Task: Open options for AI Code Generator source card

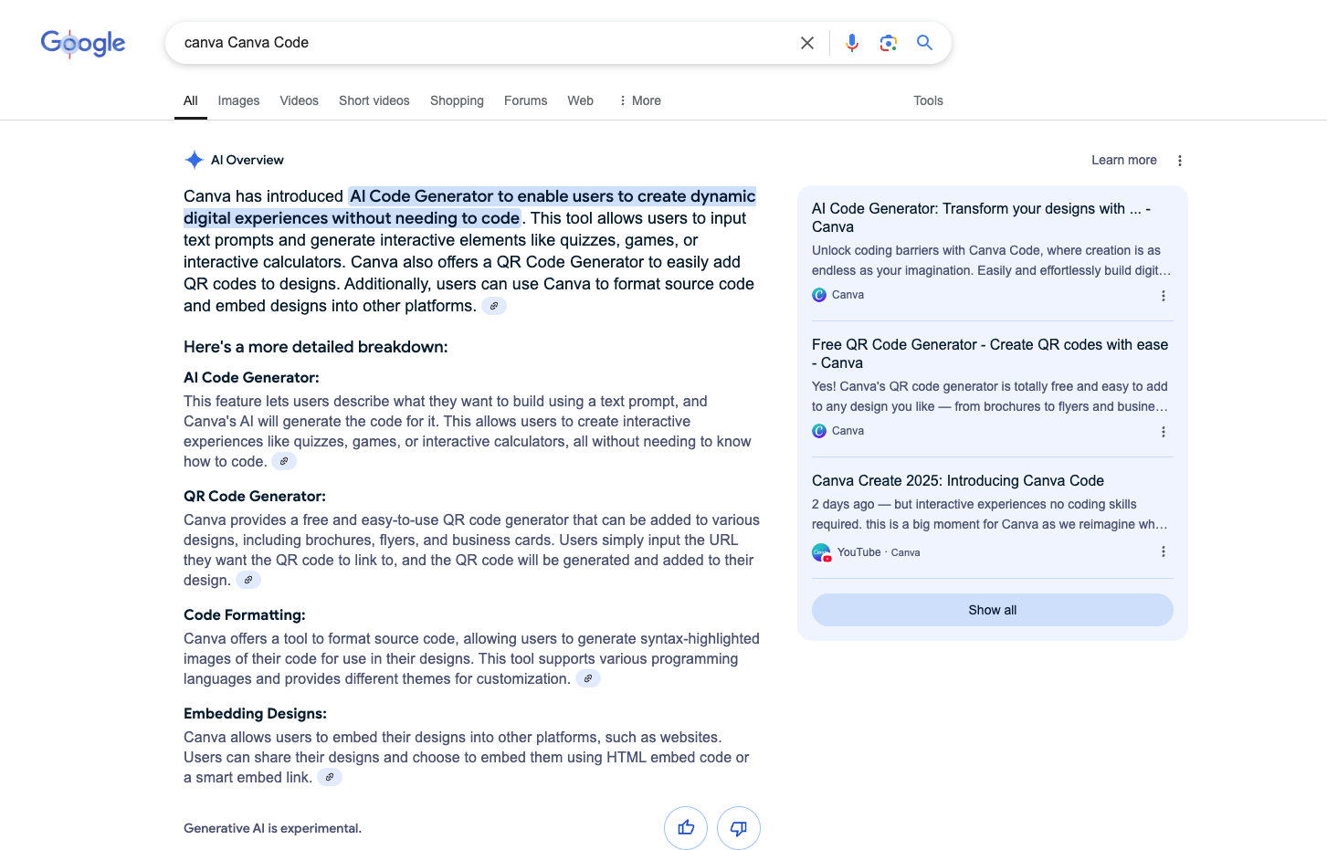Action: point(1164,296)
